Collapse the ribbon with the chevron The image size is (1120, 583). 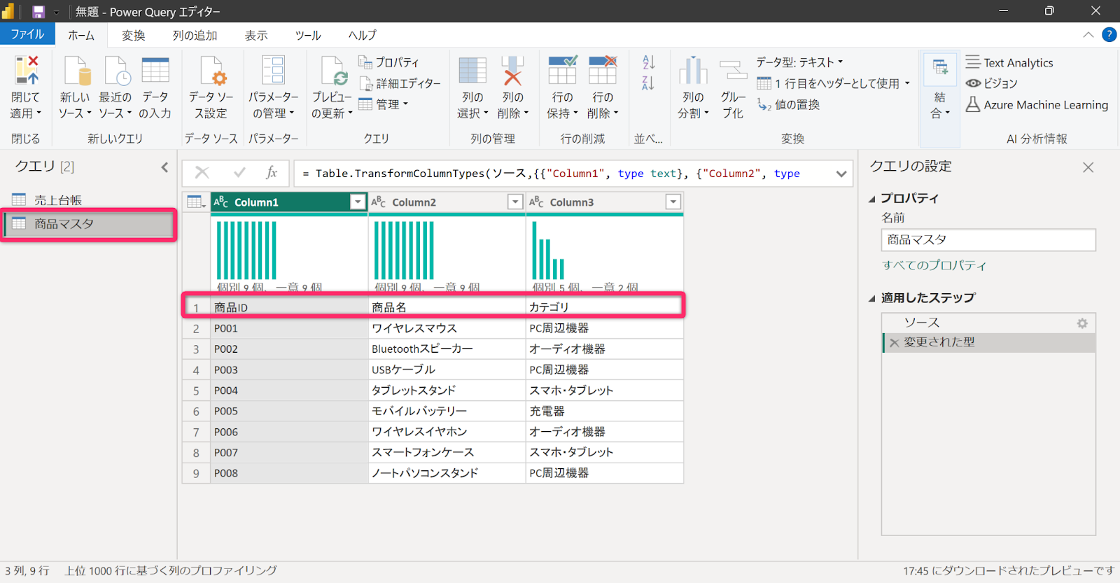[1088, 35]
